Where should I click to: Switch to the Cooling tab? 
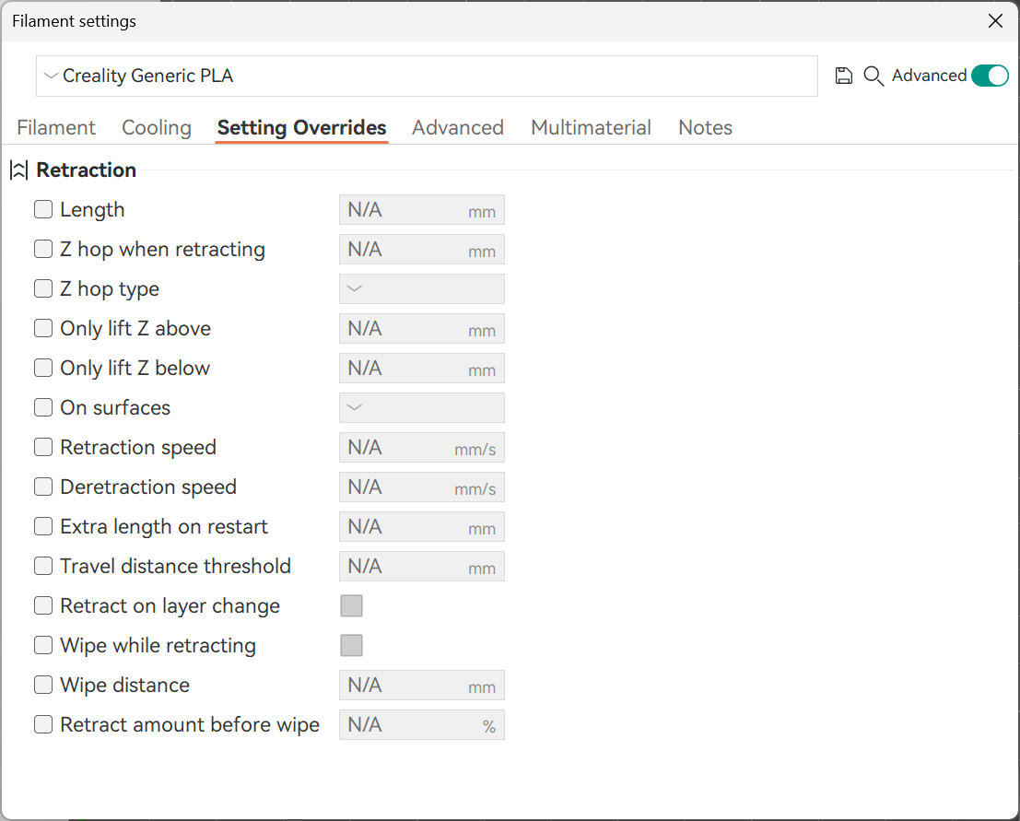tap(157, 127)
